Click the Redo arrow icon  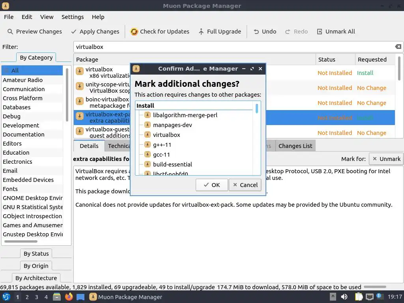click(x=288, y=32)
